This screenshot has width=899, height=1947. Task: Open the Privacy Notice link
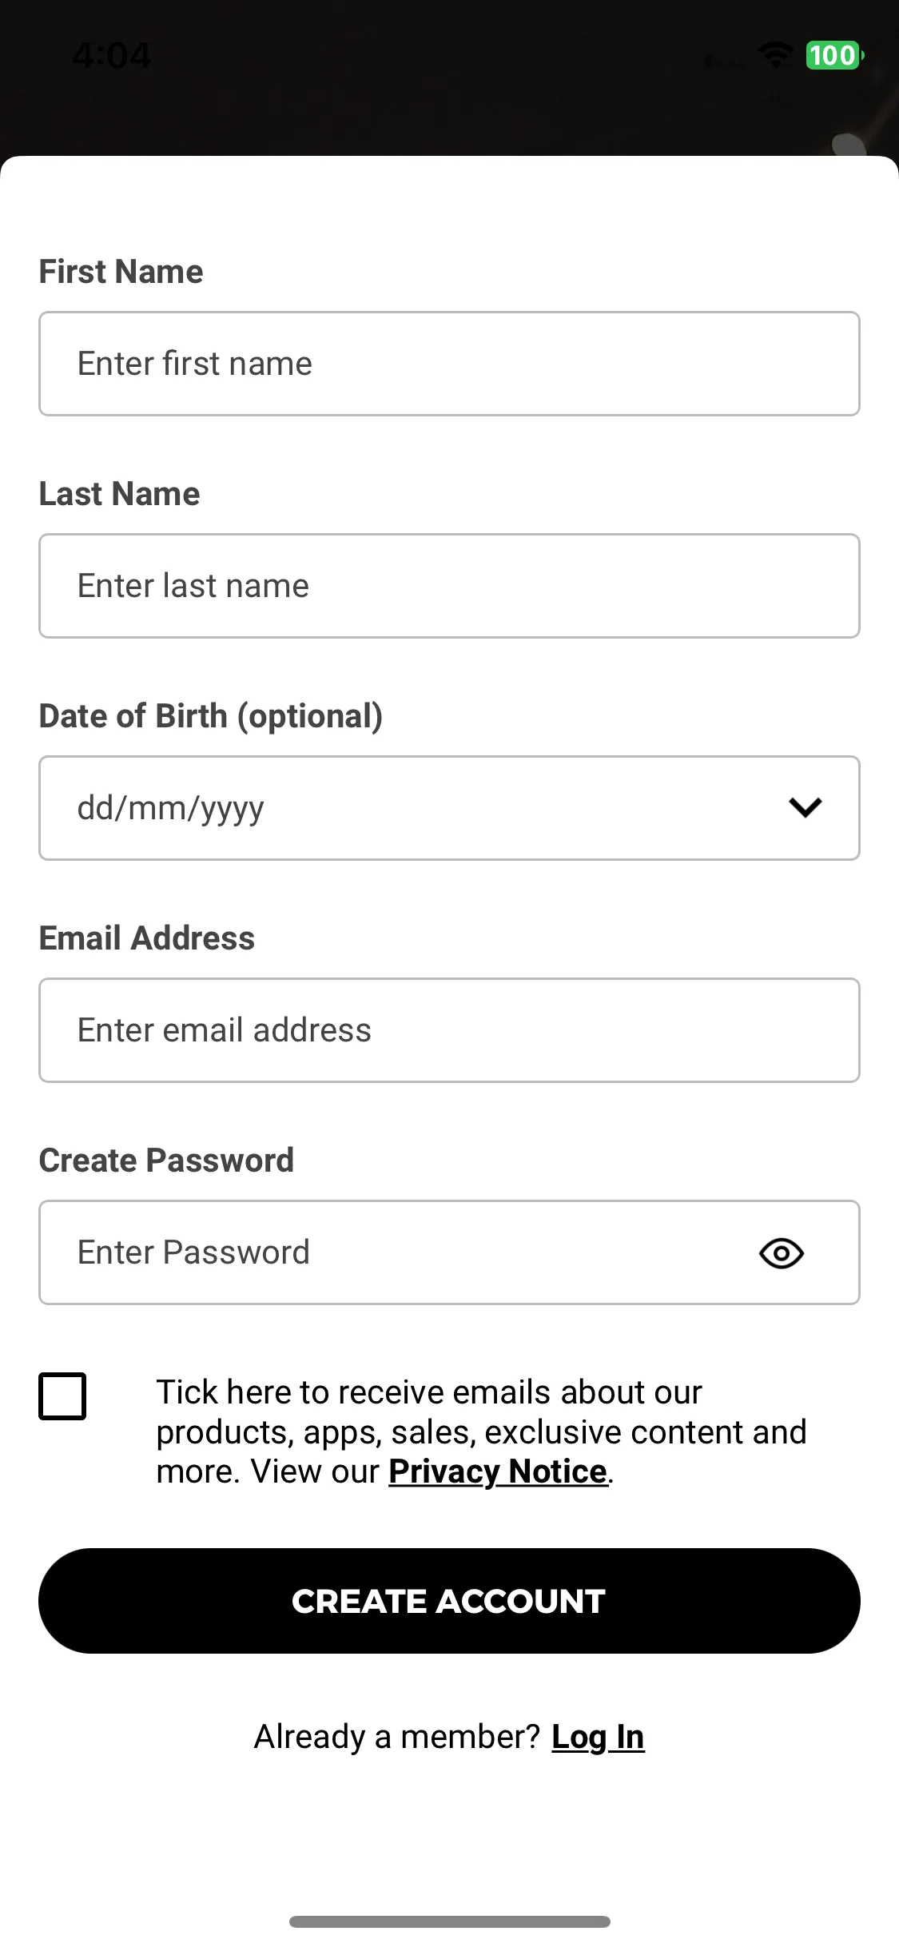[498, 1471]
